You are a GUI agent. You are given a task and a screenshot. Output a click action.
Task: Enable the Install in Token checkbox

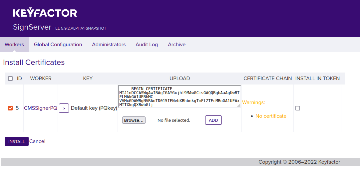tap(298, 108)
